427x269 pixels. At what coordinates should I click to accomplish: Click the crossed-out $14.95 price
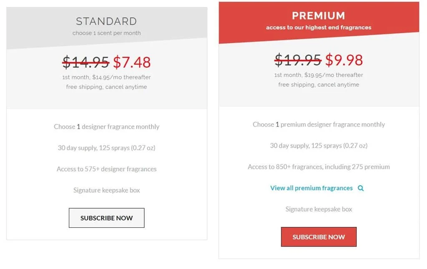click(x=86, y=62)
